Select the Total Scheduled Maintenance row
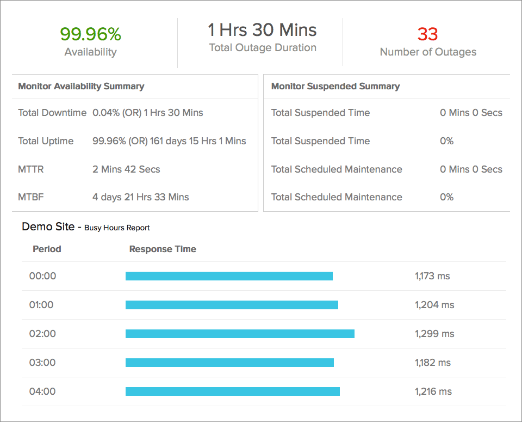This screenshot has width=522, height=422. point(337,169)
